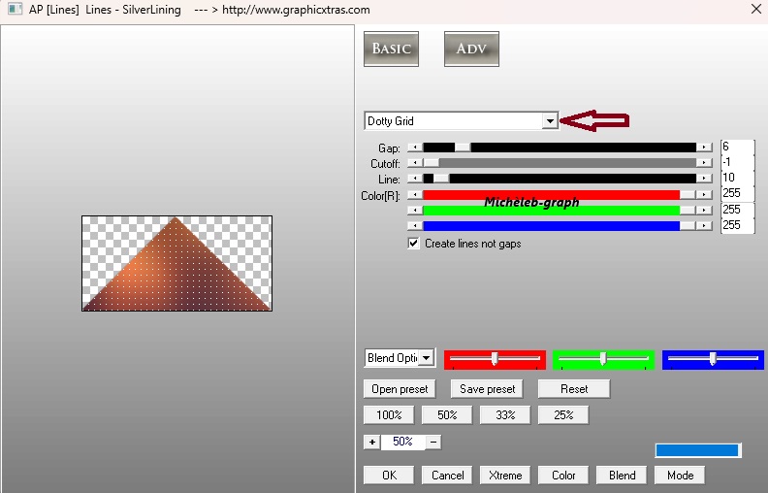This screenshot has height=493, width=768.
Task: Click the red value field showing 255
Action: click(x=737, y=193)
